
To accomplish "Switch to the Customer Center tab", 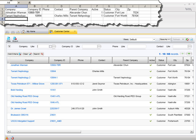I will coord(63,31).
